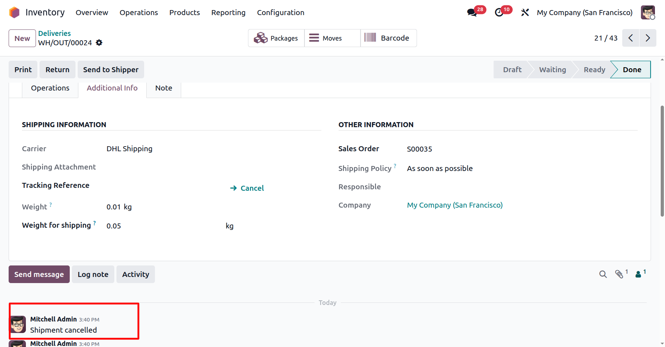Open the gear settings next to WH/OUT/00024
The image size is (665, 347).
99,43
